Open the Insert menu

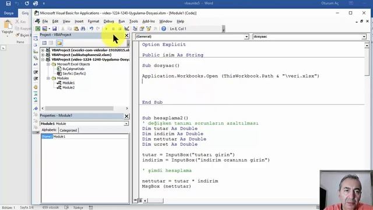point(79,22)
